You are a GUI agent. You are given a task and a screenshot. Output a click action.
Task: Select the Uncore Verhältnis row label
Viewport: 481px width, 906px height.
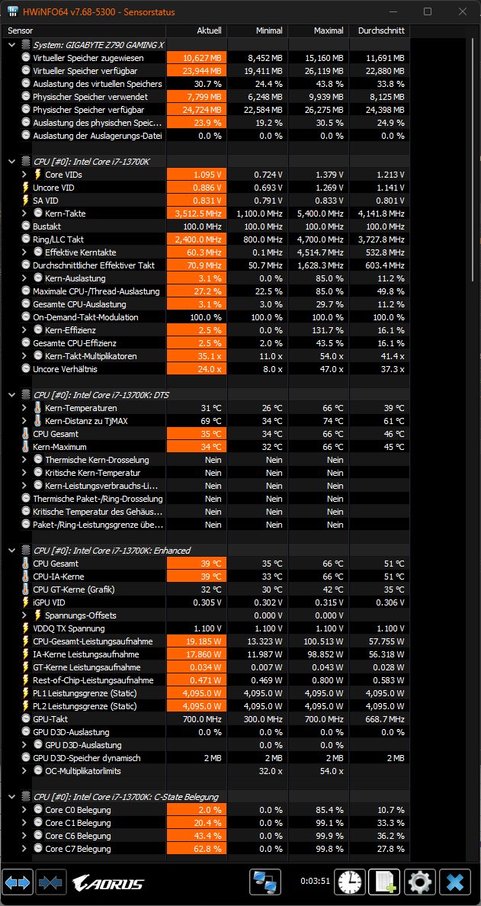coord(66,368)
